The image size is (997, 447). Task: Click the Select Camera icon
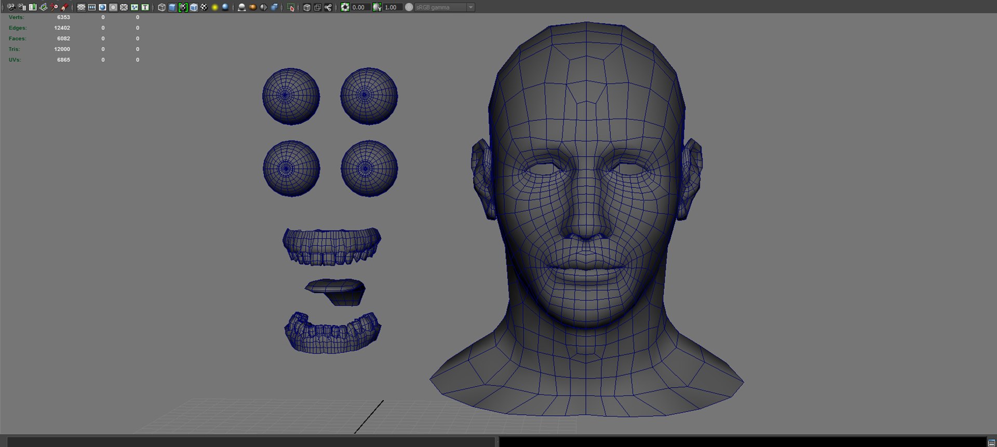pos(11,7)
